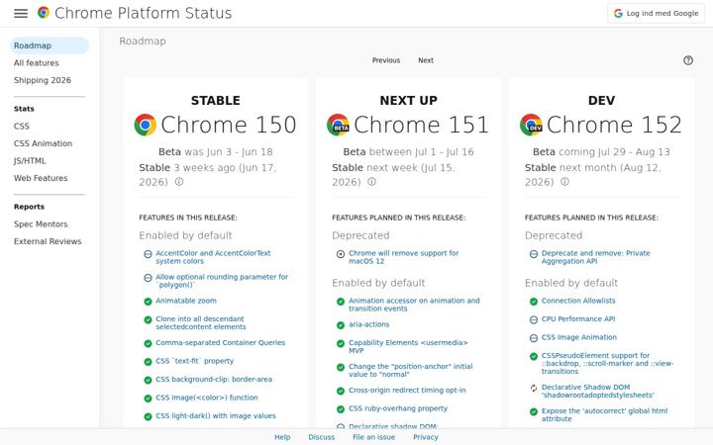Open the hamburger navigation menu
The image size is (713, 445).
[21, 13]
